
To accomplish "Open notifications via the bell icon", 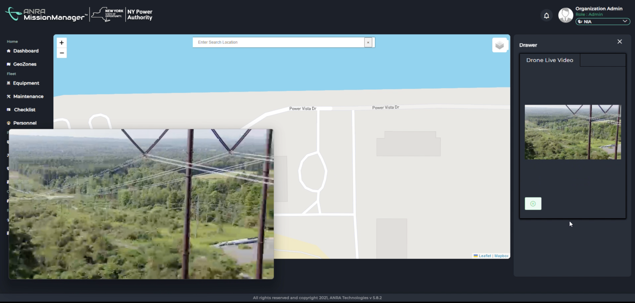I will 546,15.
